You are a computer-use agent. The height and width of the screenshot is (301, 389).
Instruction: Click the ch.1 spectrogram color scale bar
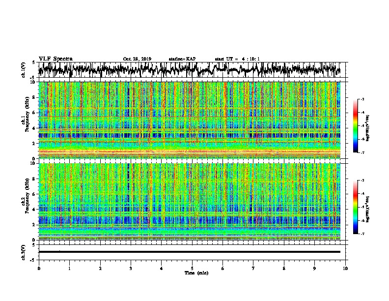click(355, 126)
